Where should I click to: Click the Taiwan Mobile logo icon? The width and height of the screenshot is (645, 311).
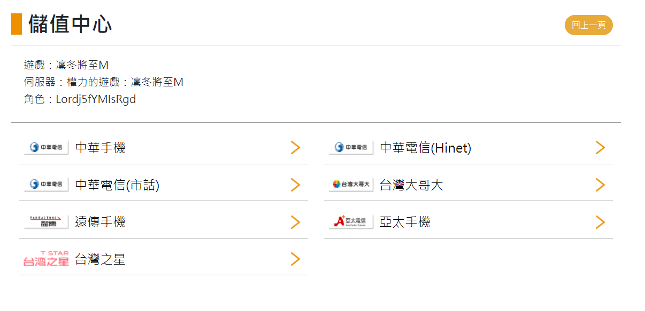(x=351, y=185)
